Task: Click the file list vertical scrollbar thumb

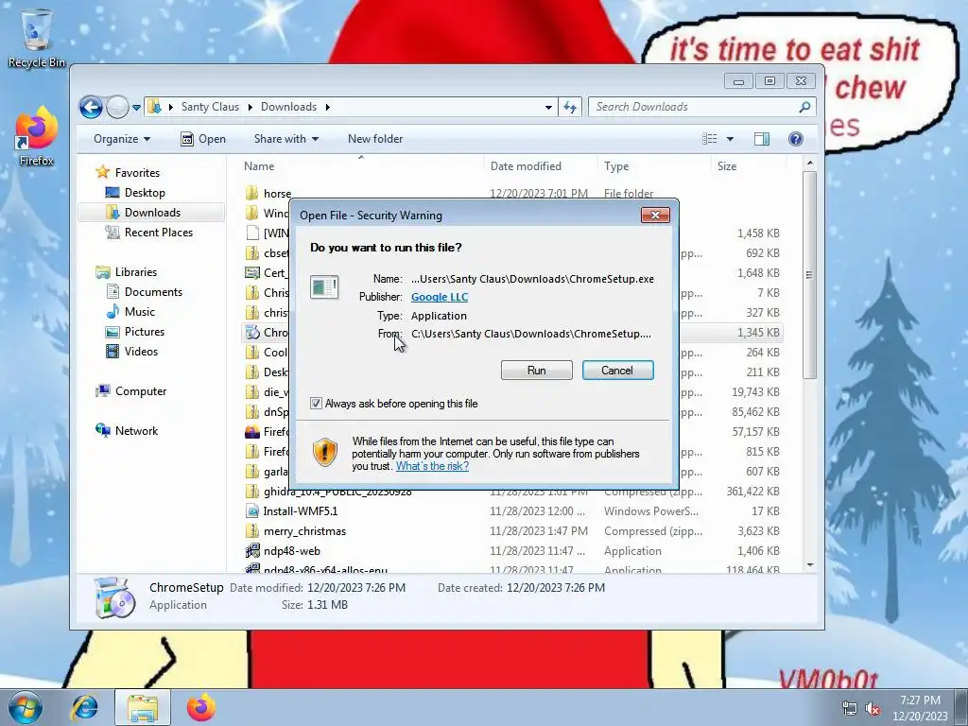Action: point(810,275)
